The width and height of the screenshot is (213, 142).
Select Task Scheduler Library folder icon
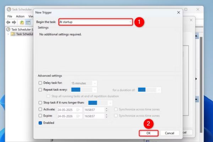click(x=13, y=34)
